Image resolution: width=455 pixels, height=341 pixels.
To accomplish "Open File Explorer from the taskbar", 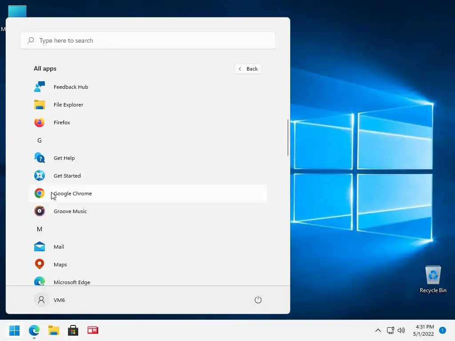I will click(54, 330).
